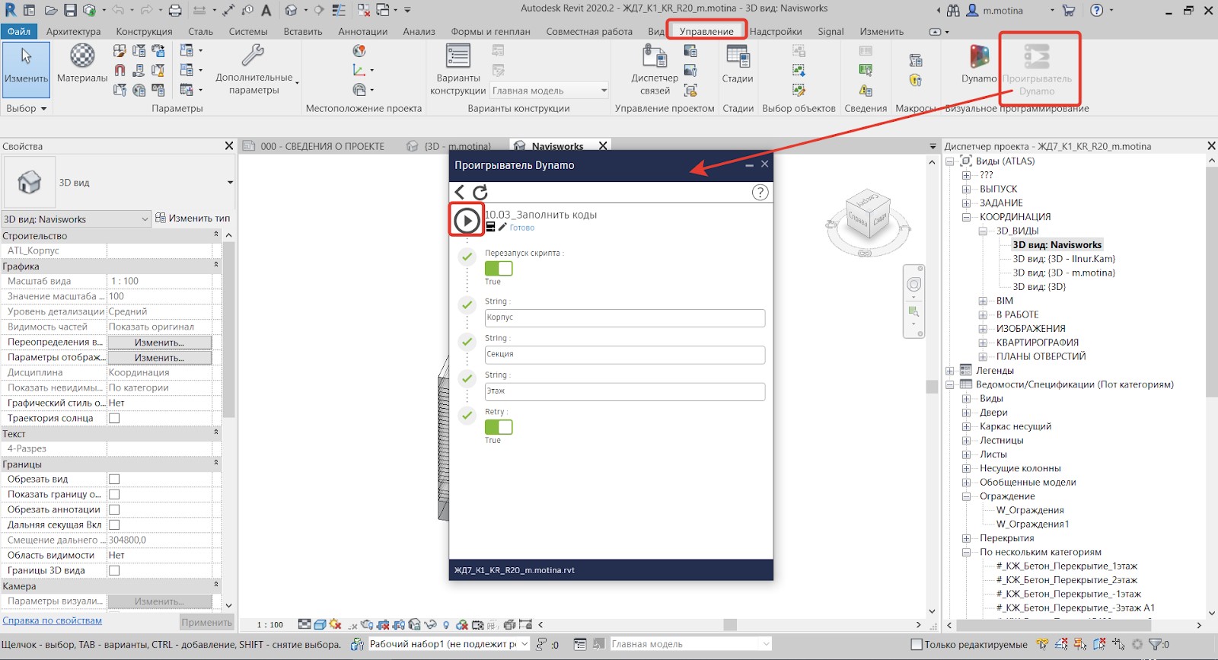Screen dimensions: 1218x660
Task: Run the Dynamo script play button
Action: tap(467, 221)
